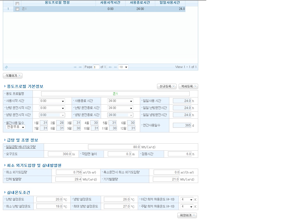The height and width of the screenshot is (220, 300).
Task: Click the 요구조도 input field
Action: click(x=60, y=154)
